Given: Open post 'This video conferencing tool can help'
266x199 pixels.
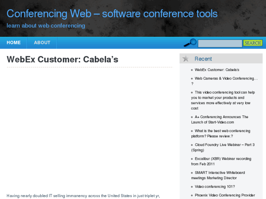Looking at the screenshot, I should click(x=223, y=100).
